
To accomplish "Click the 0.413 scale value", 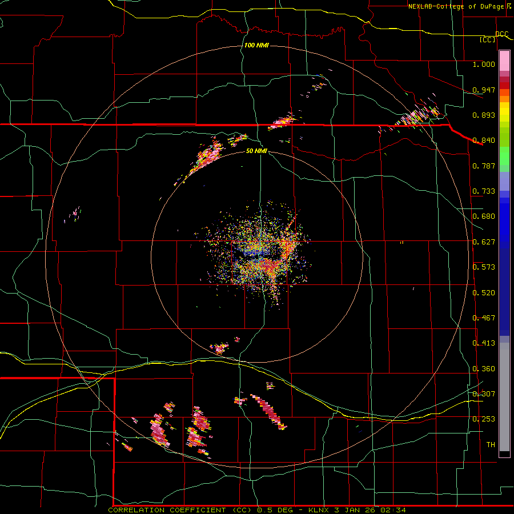I will point(484,343).
